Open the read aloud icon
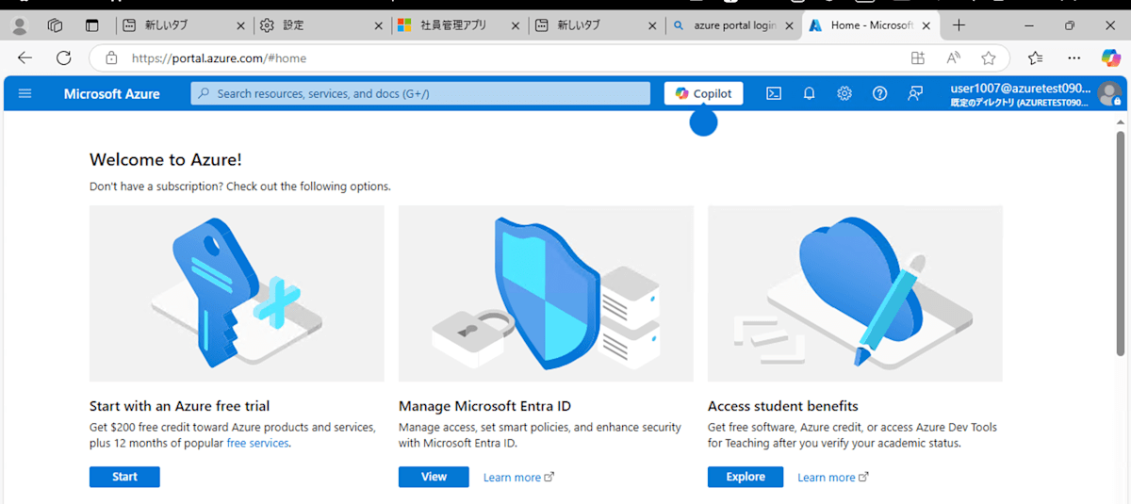 click(x=953, y=57)
